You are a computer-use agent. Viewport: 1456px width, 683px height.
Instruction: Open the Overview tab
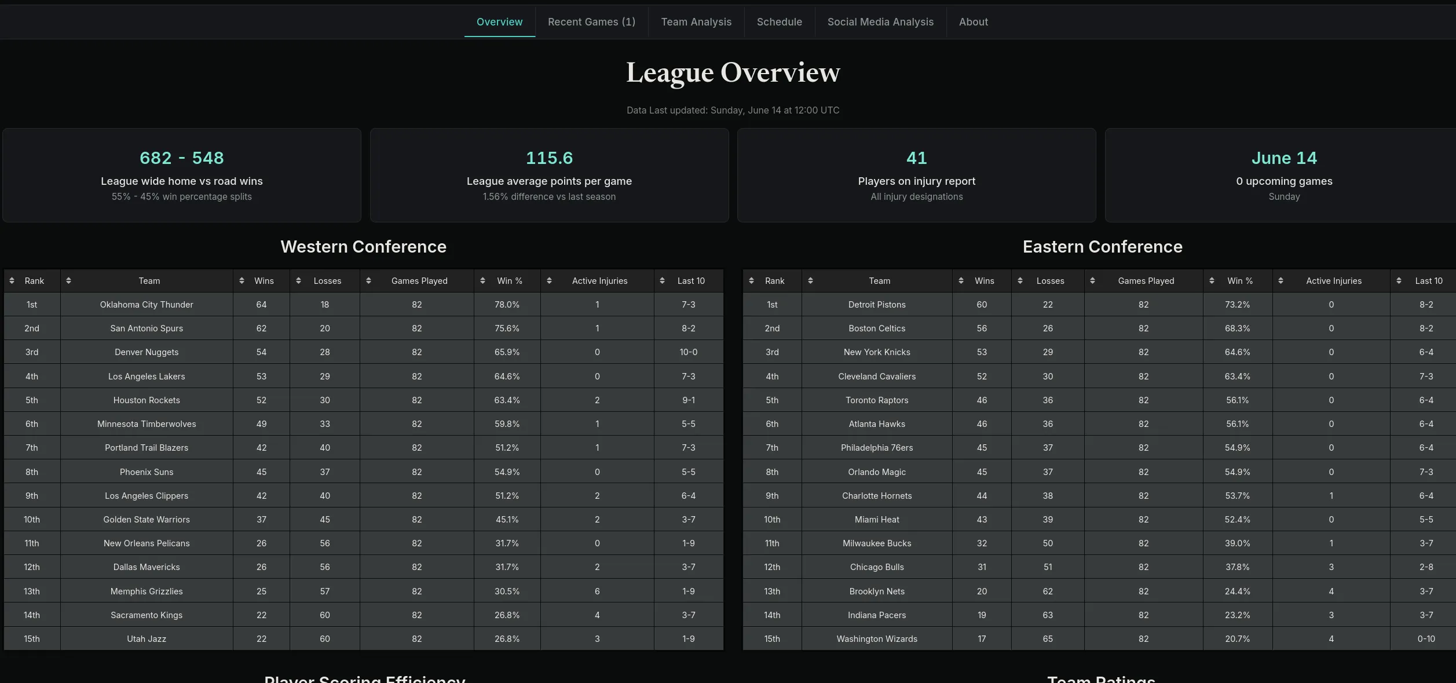(499, 22)
